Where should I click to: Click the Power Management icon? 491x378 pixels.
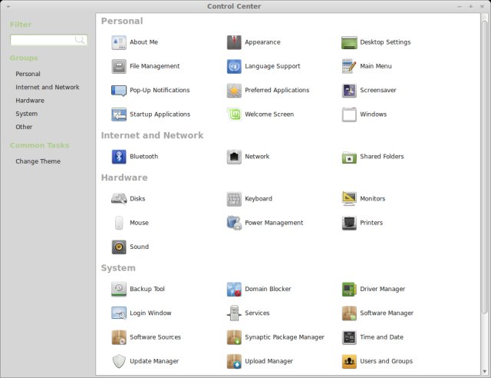(x=234, y=223)
